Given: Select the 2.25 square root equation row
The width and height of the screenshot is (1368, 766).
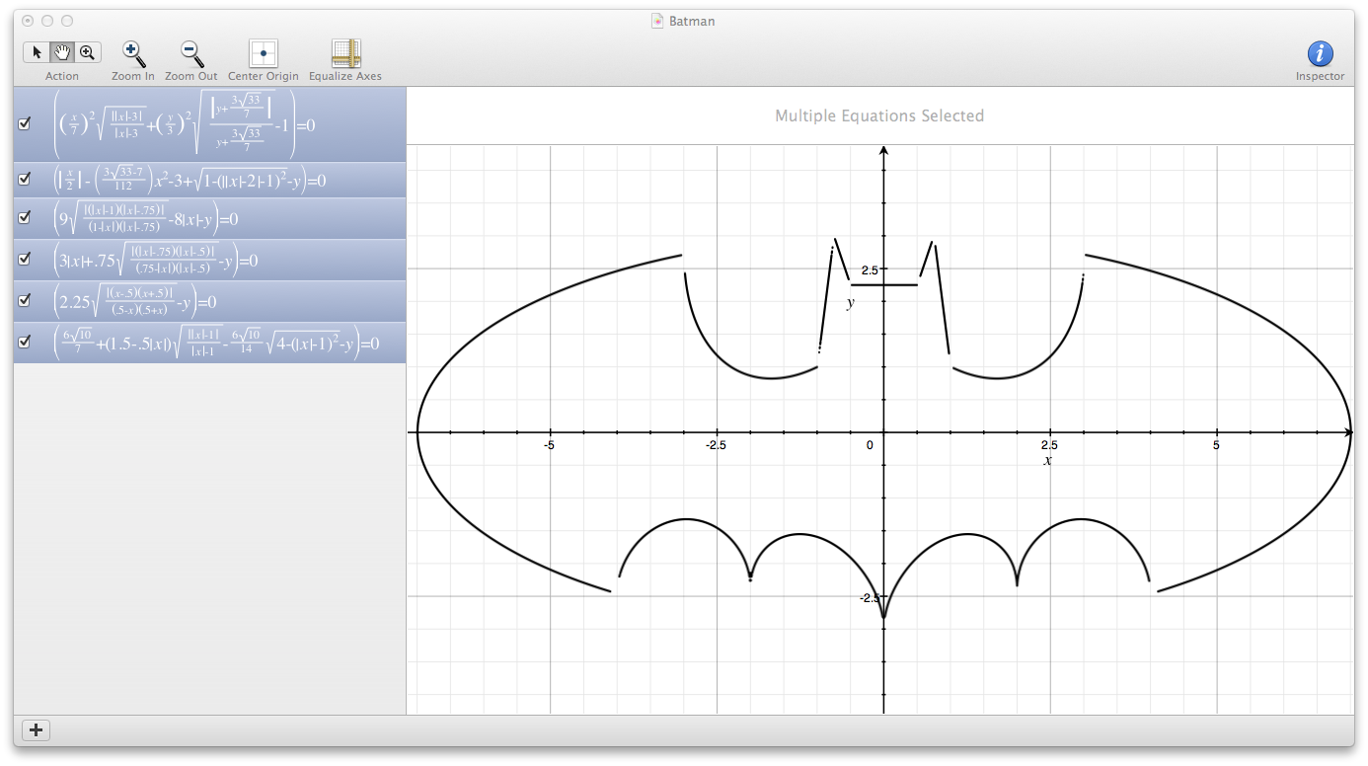Looking at the screenshot, I should coord(197,299).
